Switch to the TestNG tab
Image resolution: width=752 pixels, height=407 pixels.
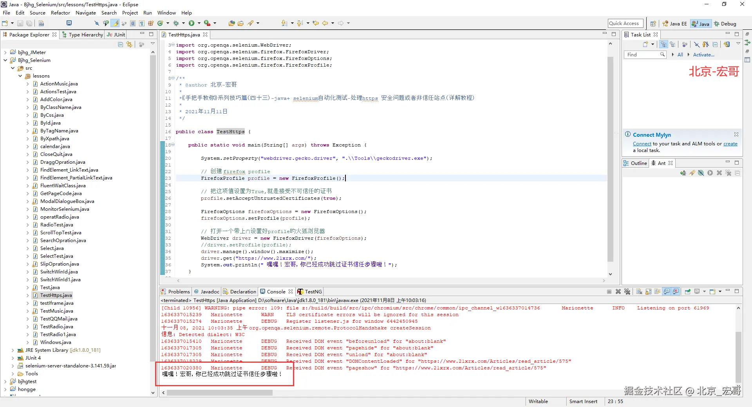click(310, 291)
